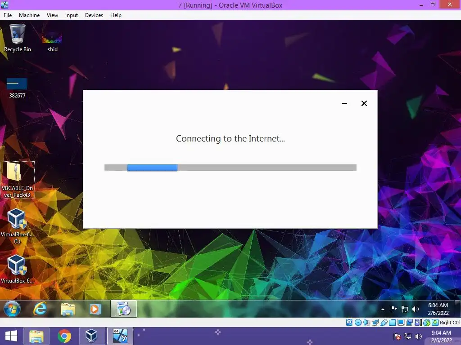The width and height of the screenshot is (461, 345).
Task: Select the VirtualBox-6... (1) installer desktop icon
Action: tap(17, 226)
